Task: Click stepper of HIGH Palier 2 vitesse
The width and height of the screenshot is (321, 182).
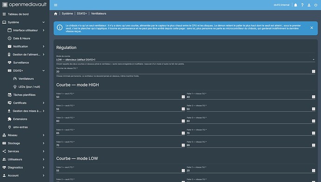Action: tap(314, 109)
